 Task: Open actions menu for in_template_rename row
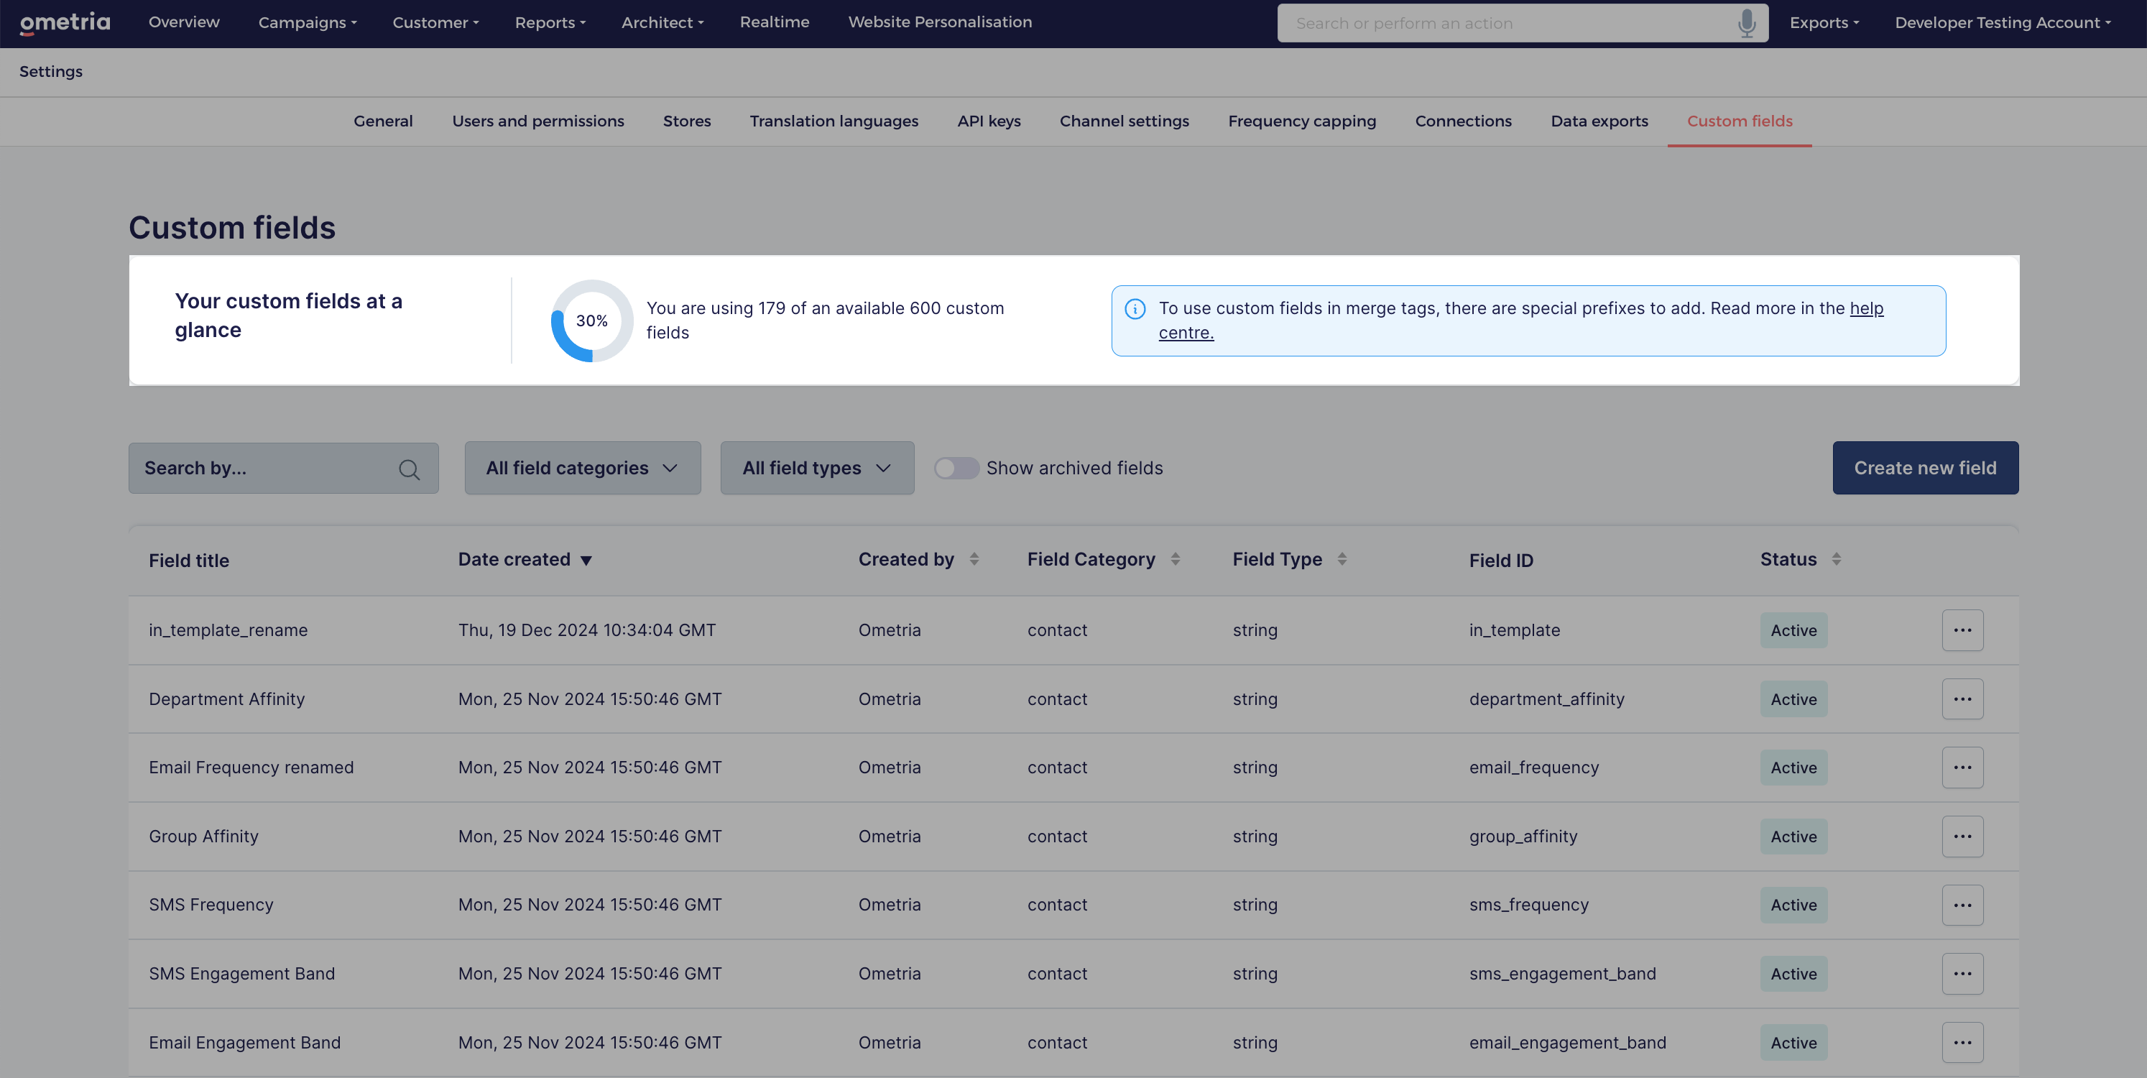[x=1962, y=630]
